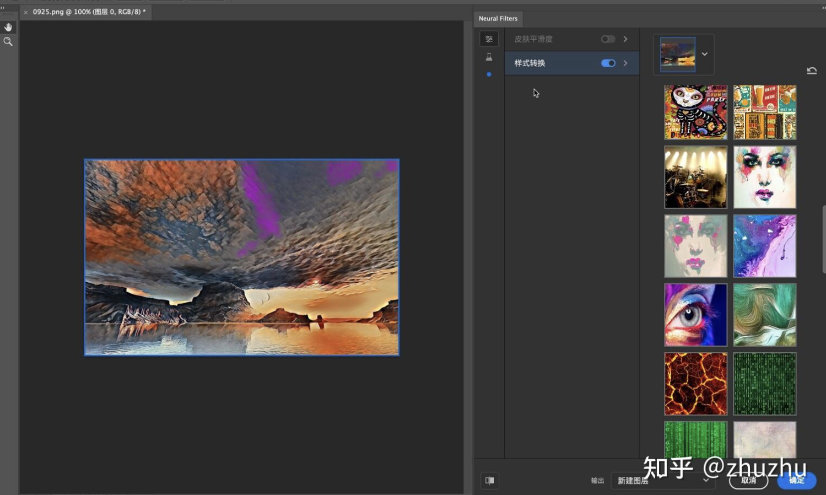This screenshot has width=826, height=495.
Task: Select the Zoom magnifier tool
Action: (x=8, y=42)
